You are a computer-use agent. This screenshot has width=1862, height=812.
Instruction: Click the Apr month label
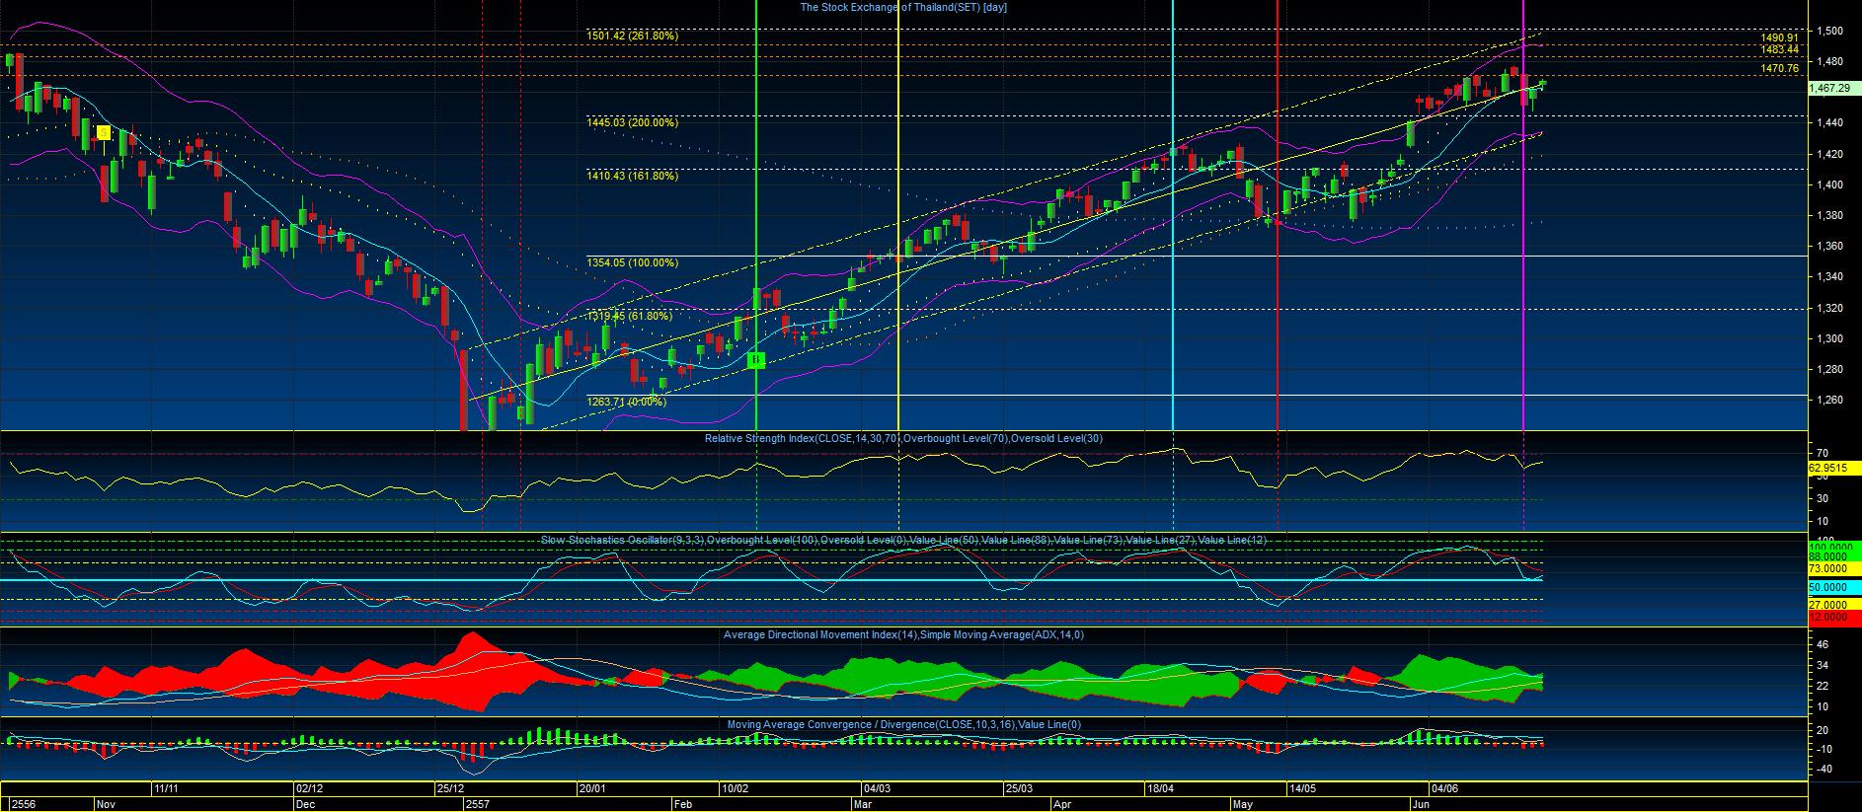point(1061,804)
